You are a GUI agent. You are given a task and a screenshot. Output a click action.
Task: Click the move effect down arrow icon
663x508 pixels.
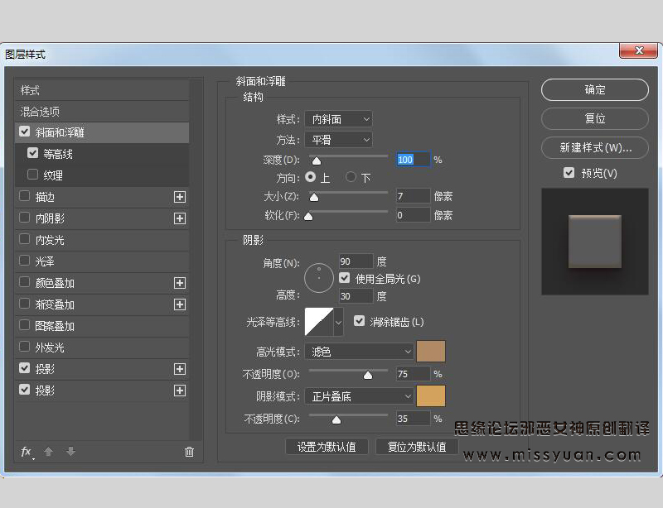[x=70, y=451]
